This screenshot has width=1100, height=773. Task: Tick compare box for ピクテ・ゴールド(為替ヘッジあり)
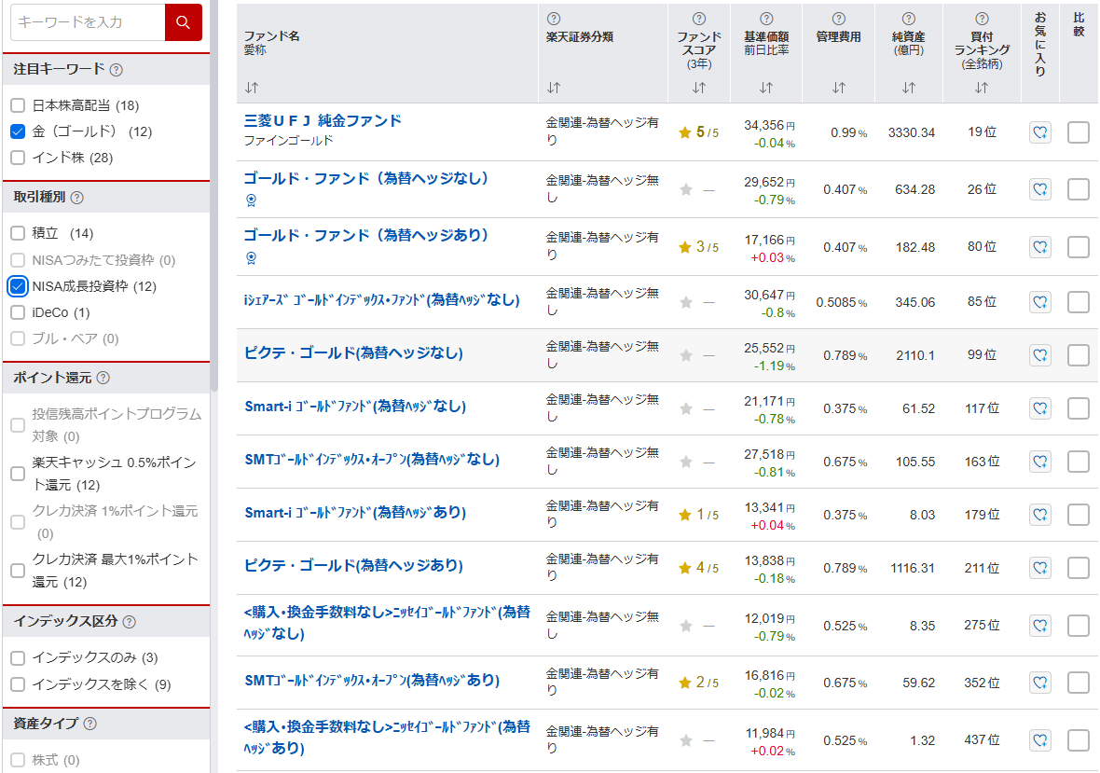pyautogui.click(x=1079, y=568)
